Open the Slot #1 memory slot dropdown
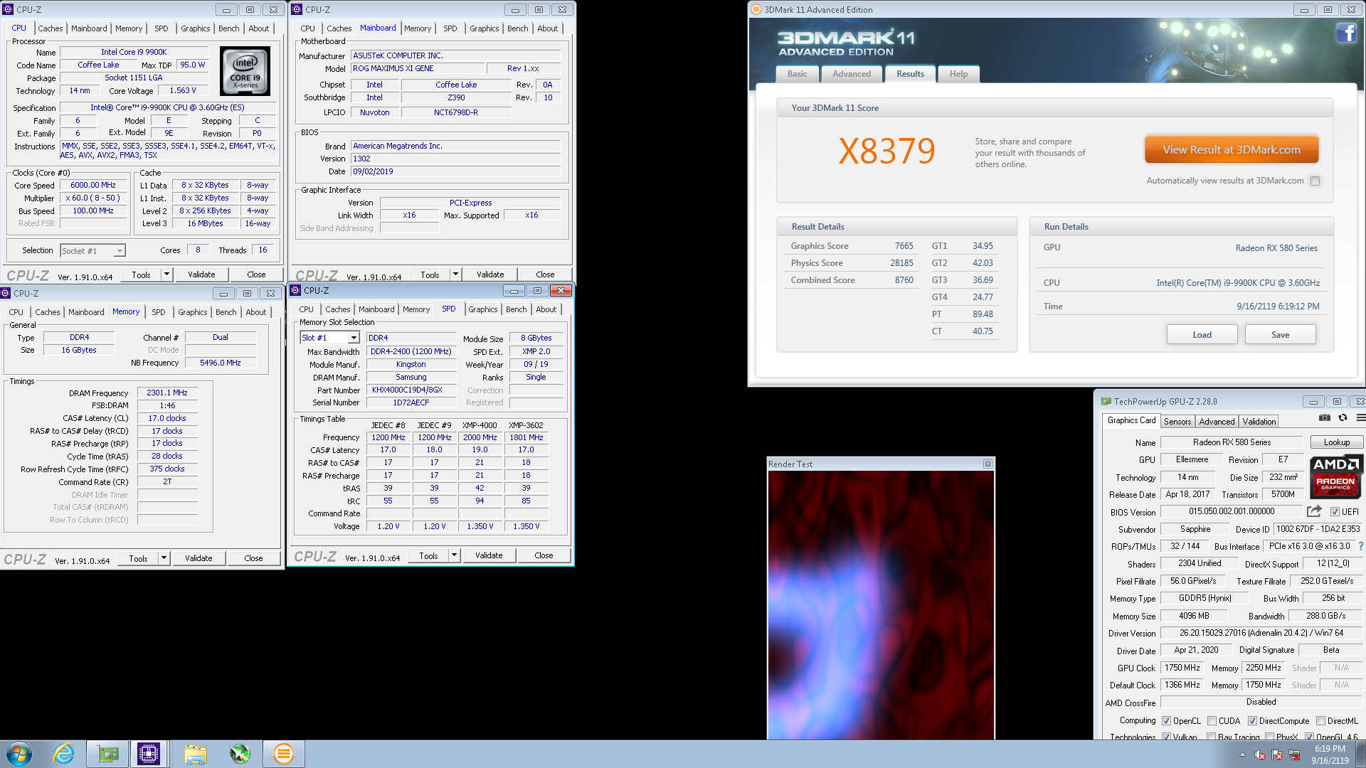The image size is (1366, 768). click(353, 338)
